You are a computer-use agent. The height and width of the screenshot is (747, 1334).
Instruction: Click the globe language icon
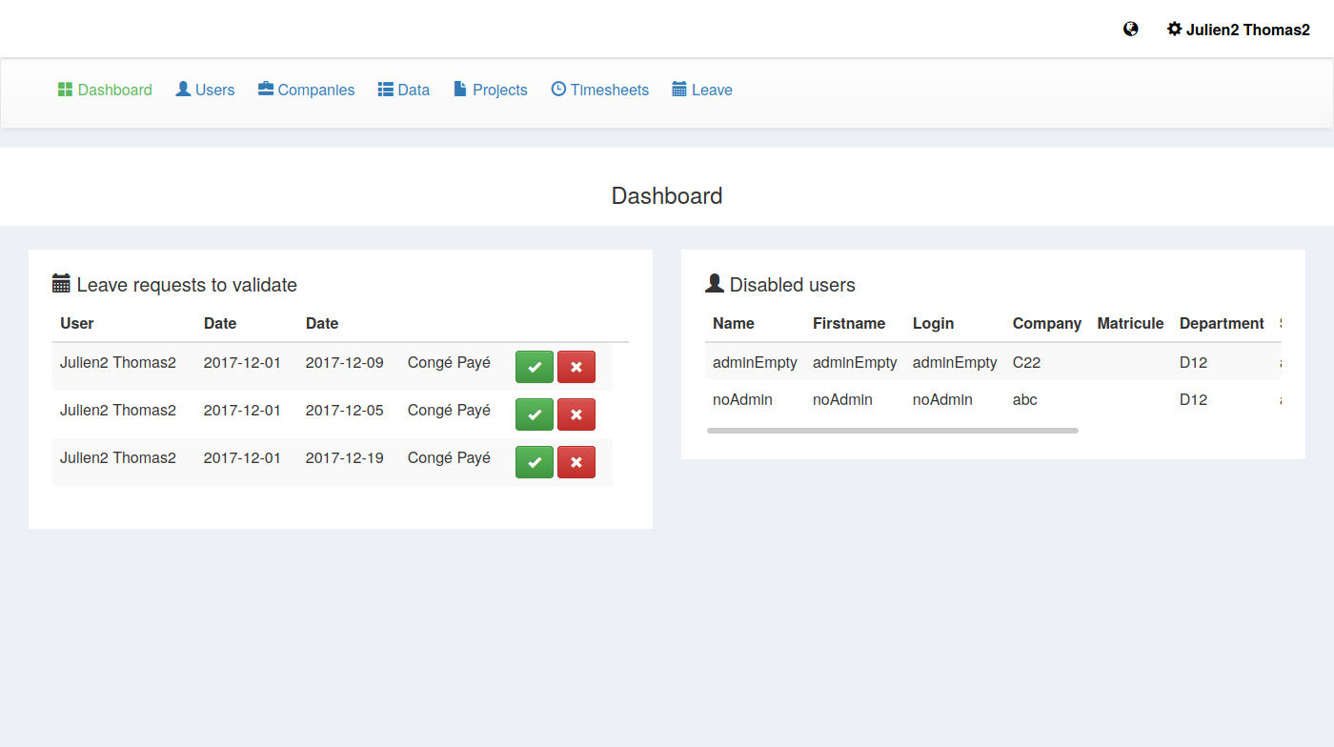tap(1130, 30)
